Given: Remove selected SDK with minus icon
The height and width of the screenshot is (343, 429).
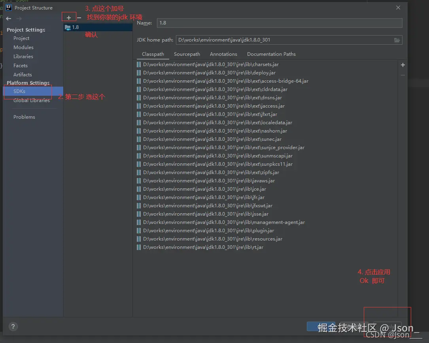Looking at the screenshot, I should click(x=79, y=18).
